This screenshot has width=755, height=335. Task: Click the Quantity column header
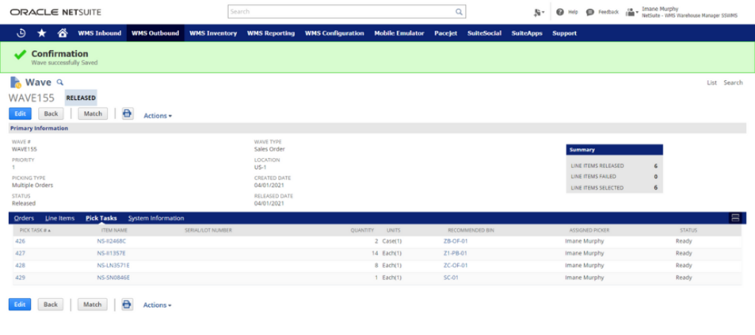point(362,231)
